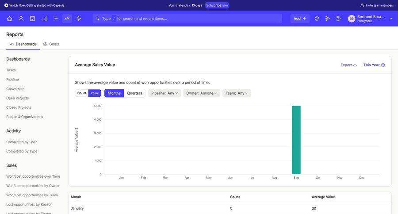
Task: Expand the Pipeline filter dropdown
Action: (x=165, y=93)
